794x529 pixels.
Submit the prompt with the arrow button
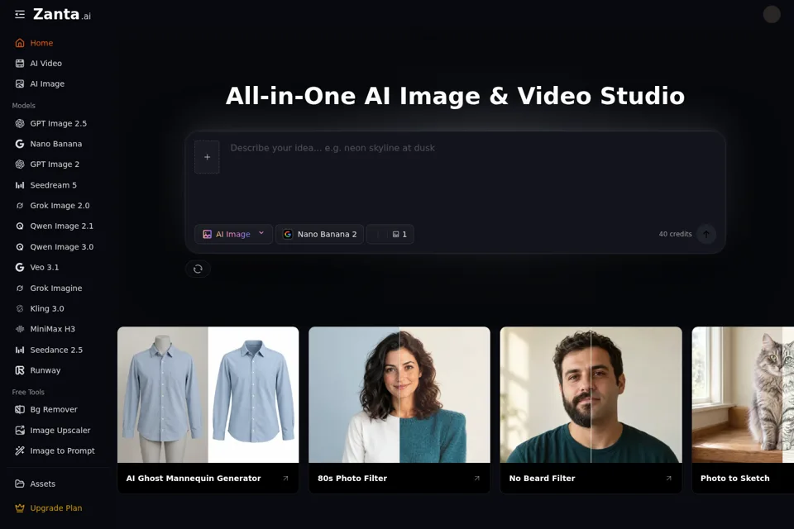coord(706,234)
